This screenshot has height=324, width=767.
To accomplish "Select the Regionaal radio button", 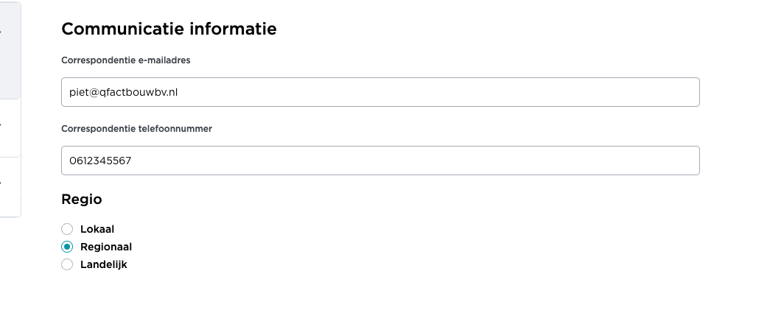I will point(67,247).
